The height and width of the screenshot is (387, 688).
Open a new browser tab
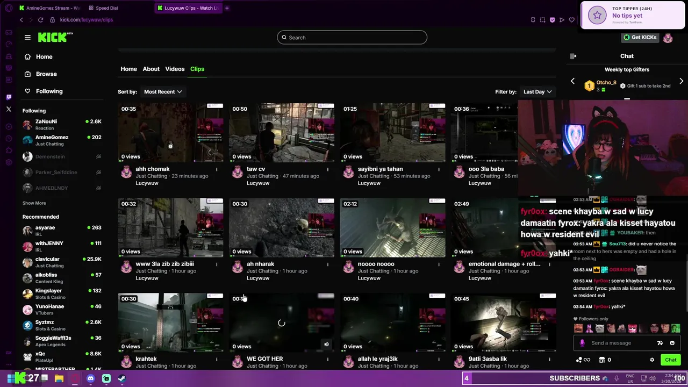[x=227, y=8]
